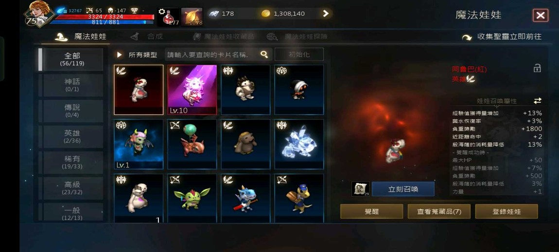Open the 魔法娃娃收藏品 tab
This screenshot has height=252, width=559.
[224, 36]
